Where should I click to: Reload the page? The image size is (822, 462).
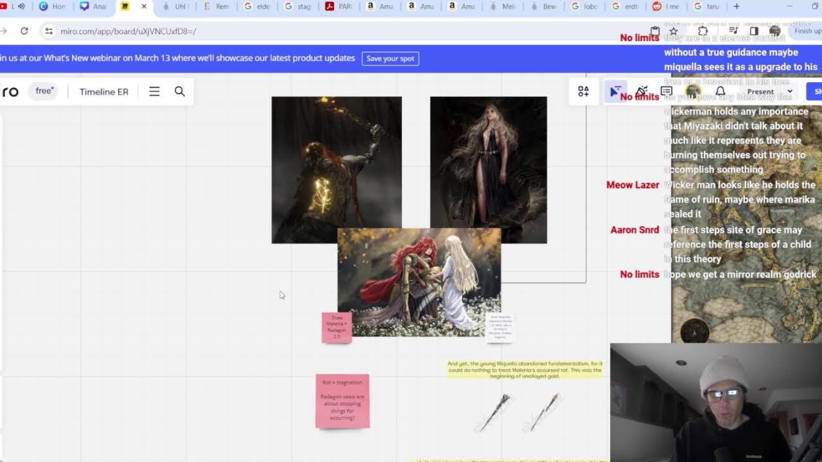[x=24, y=31]
